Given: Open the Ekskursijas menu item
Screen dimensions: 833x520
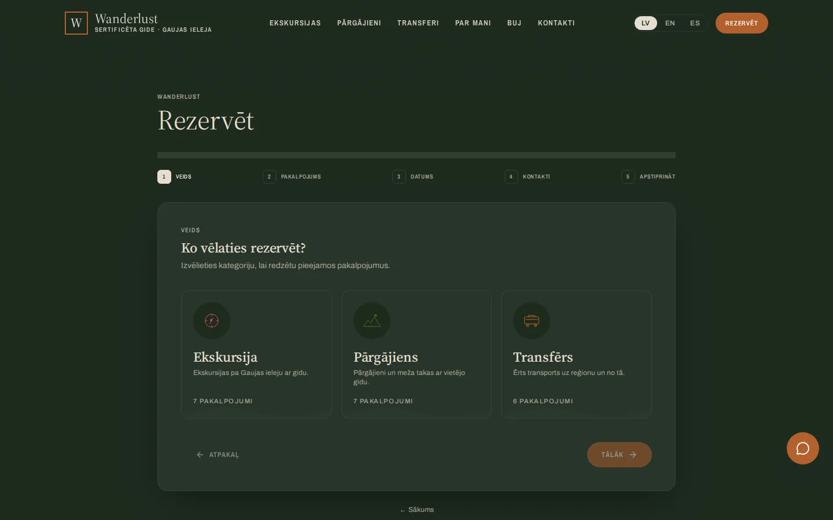Looking at the screenshot, I should click(x=295, y=23).
